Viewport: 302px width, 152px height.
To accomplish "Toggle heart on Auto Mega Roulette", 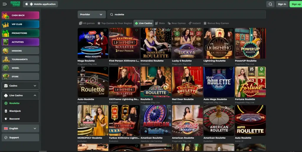I will pyautogui.click(x=231, y=69).
